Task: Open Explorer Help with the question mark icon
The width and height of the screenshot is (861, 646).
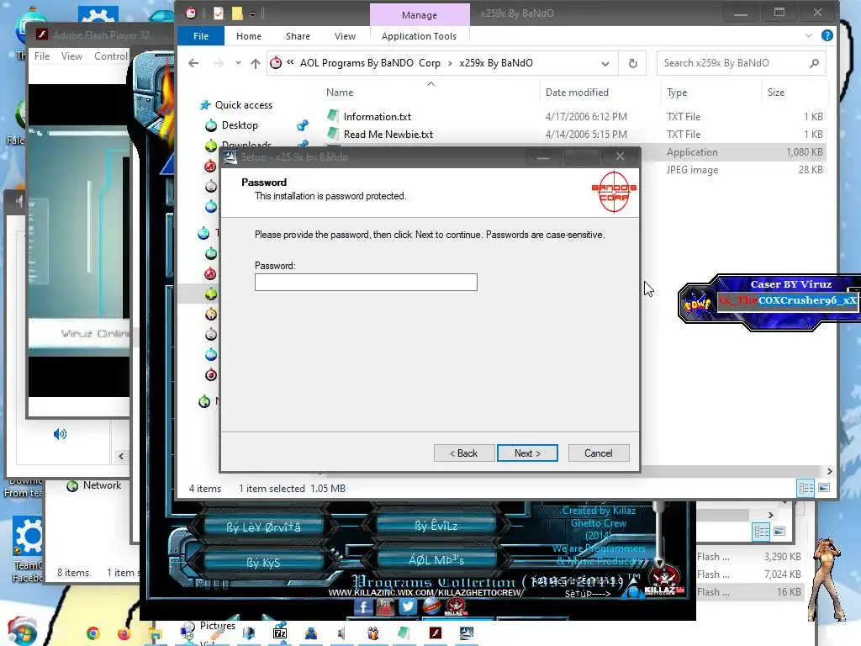Action: coord(827,35)
